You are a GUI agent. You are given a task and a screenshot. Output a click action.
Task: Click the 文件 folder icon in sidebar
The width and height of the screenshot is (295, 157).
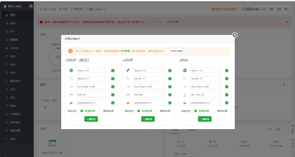coord(7,89)
